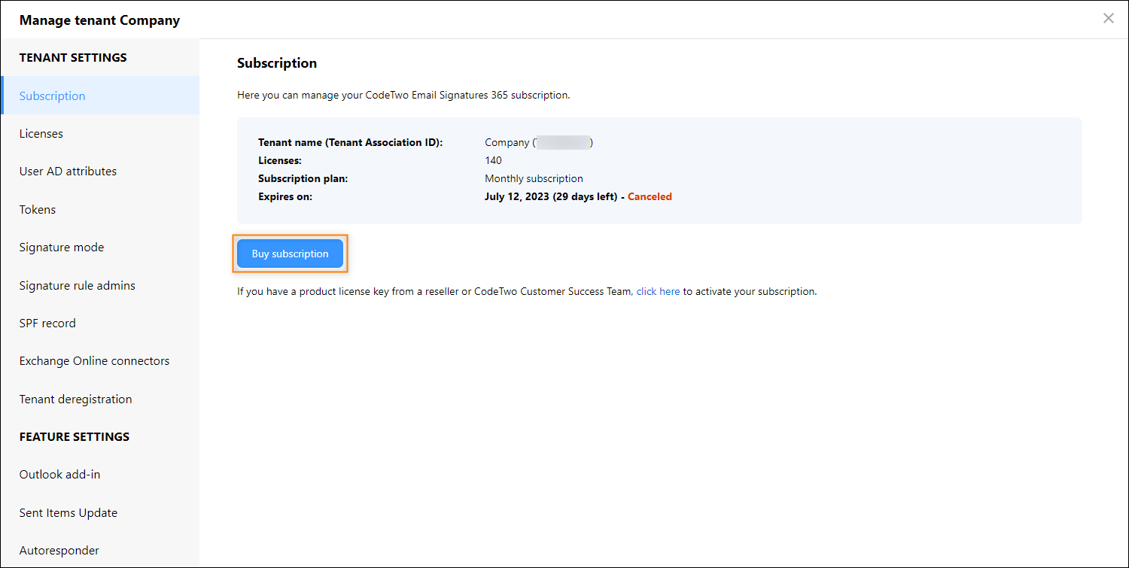Open Signature rule admins page
This screenshot has width=1129, height=568.
point(100,285)
